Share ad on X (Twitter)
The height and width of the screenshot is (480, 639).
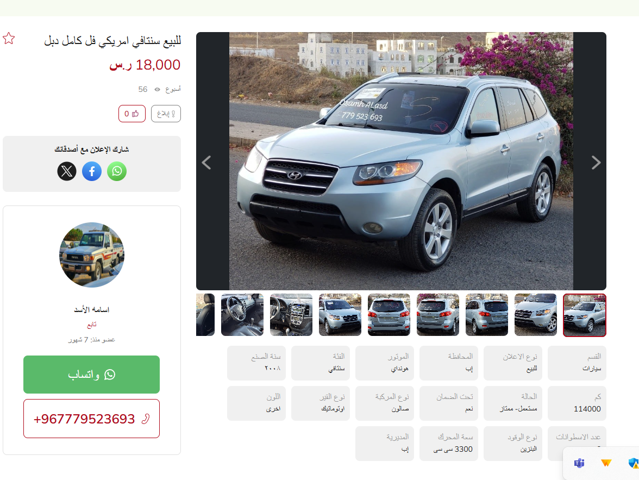(x=67, y=171)
